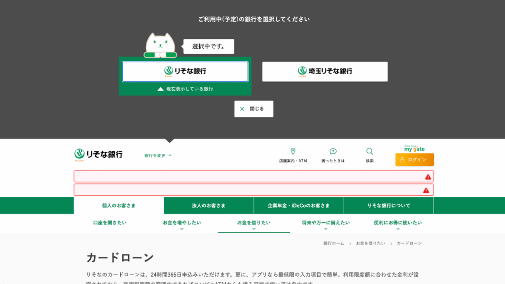Click the search magnifier icon
This screenshot has width=505, height=284.
click(x=370, y=151)
